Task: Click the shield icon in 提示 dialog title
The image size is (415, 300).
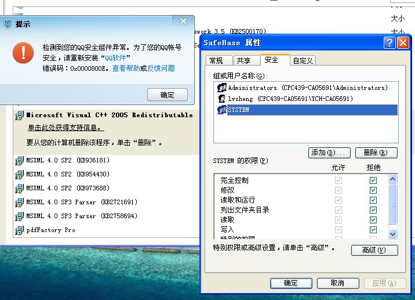Action: click(x=8, y=24)
